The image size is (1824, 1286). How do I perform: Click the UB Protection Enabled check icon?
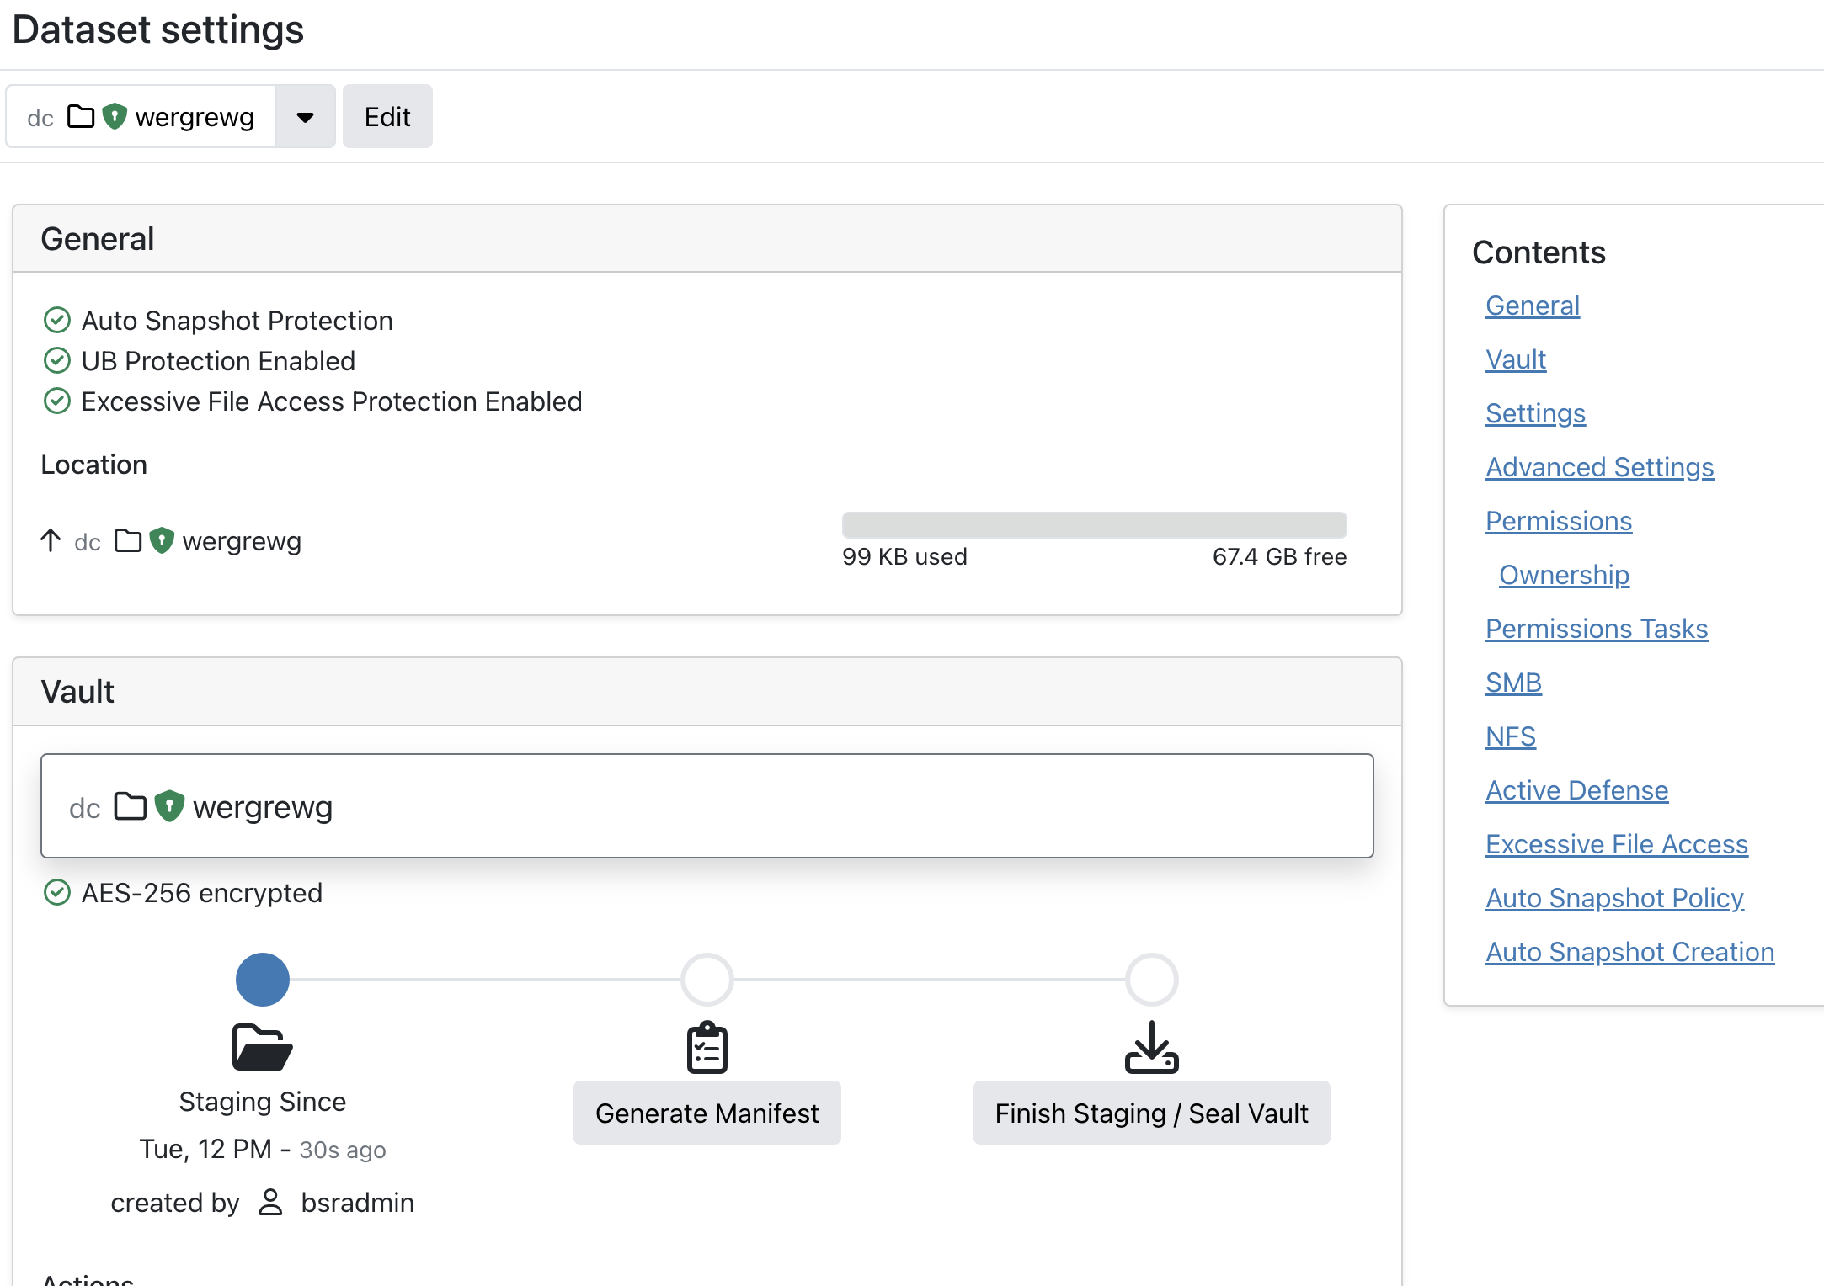click(56, 360)
